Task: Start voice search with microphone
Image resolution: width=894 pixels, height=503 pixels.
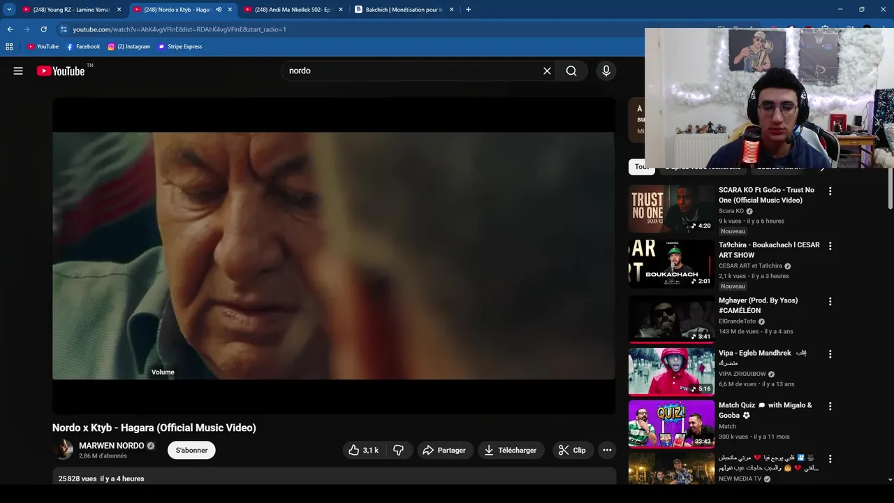Action: click(606, 71)
